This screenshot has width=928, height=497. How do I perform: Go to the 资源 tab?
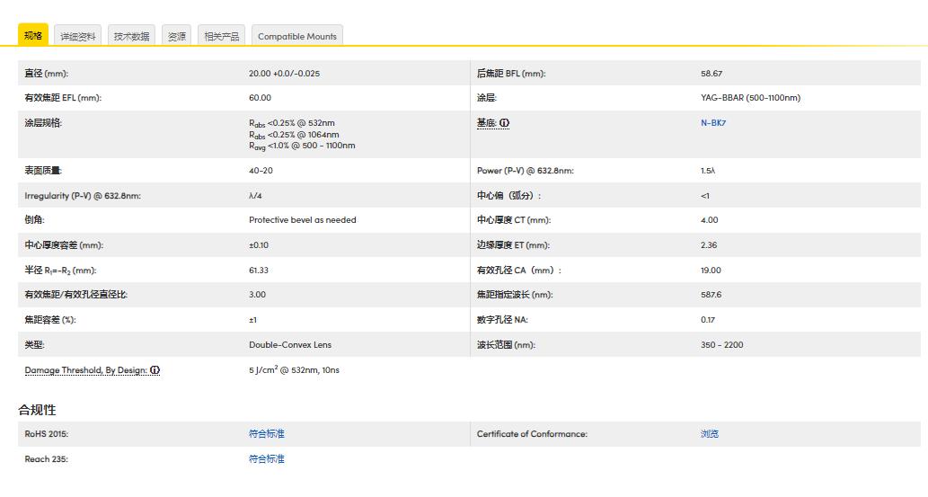click(x=177, y=37)
